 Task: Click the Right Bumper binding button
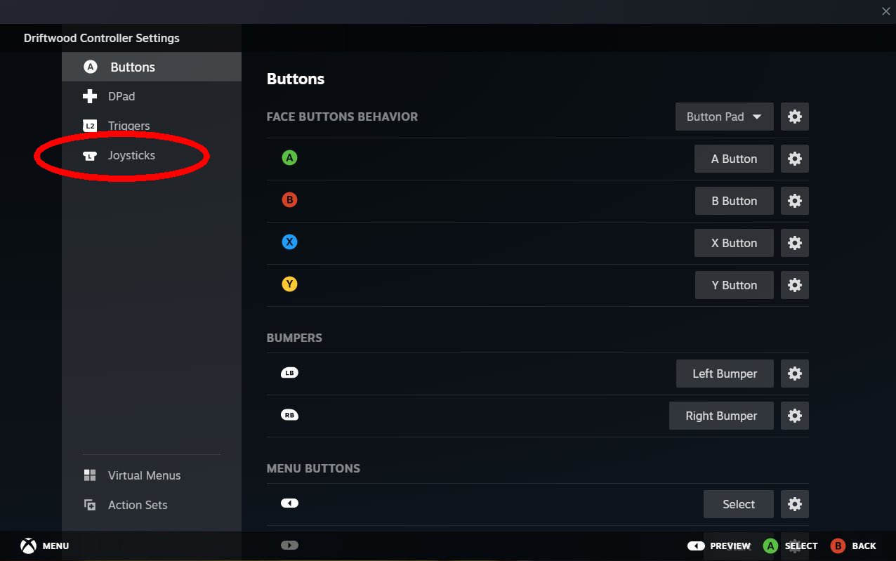[721, 416]
